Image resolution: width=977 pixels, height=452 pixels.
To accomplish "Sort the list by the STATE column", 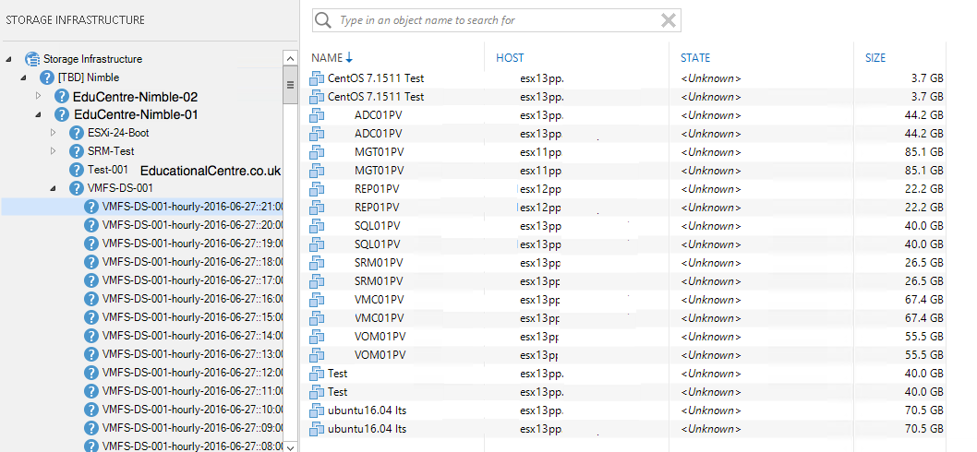I will (x=694, y=58).
